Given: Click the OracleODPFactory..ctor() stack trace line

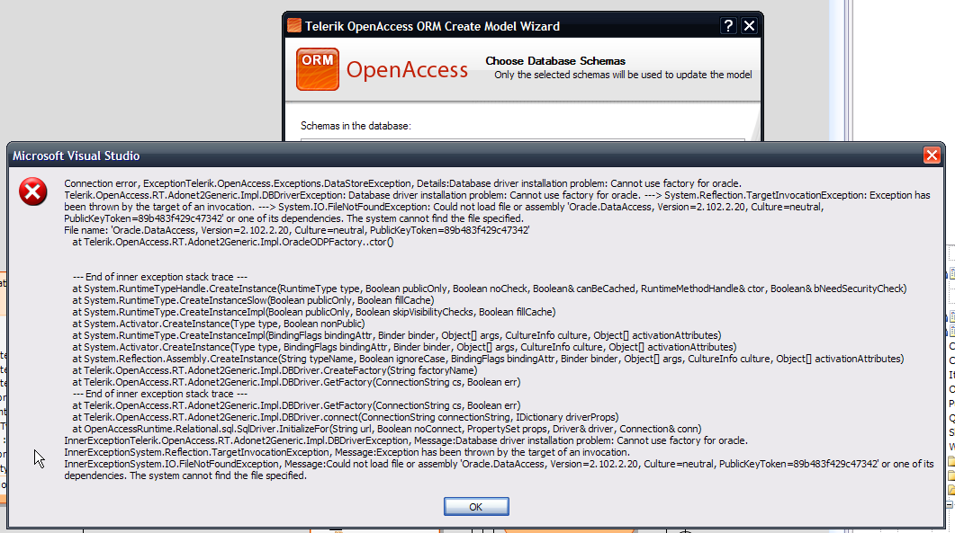Looking at the screenshot, I should pos(232,242).
